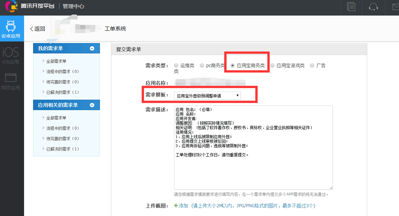Click 管理中心 in the top header
This screenshot has height=216, width=399.
[73, 6]
